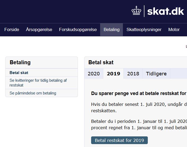Click the royal crown logo icon
The height and width of the screenshot is (147, 187).
[x=136, y=11]
